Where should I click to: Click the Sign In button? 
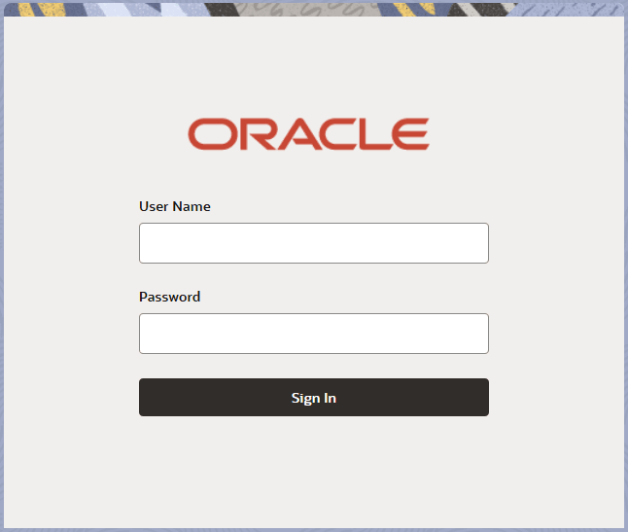pyautogui.click(x=314, y=398)
